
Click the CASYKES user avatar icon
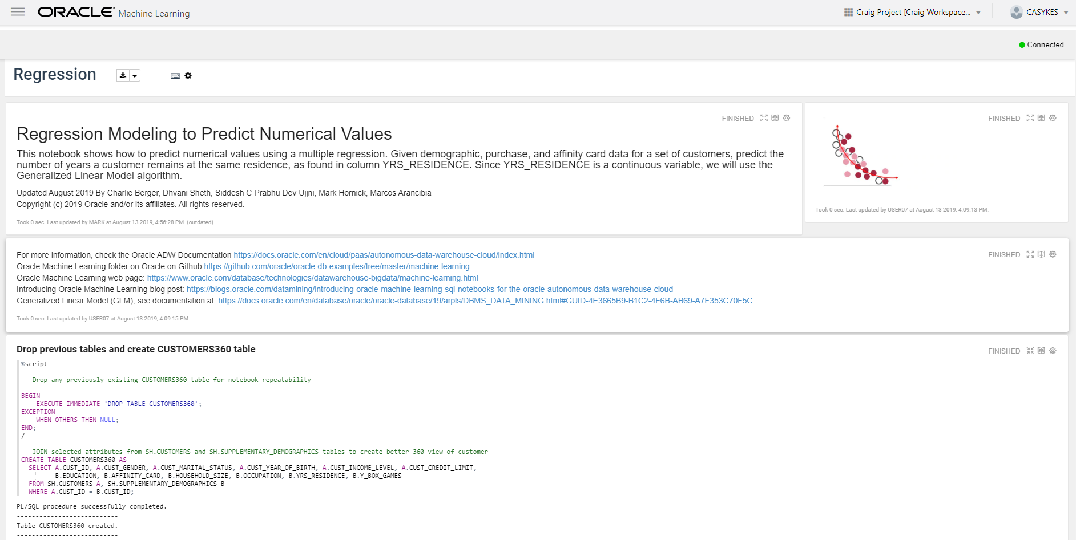pos(1016,12)
